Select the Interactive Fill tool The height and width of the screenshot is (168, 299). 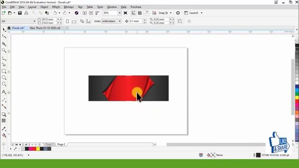[x=4, y=135]
